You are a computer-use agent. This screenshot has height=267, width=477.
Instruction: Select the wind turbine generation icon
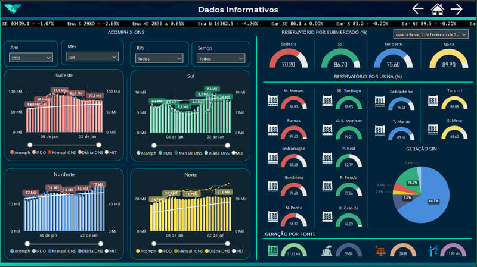point(434,252)
